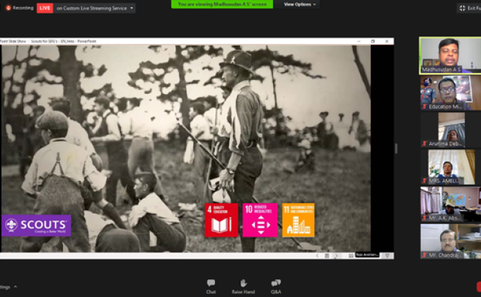Select Mr. Chandra participant video tile
The height and width of the screenshot is (297, 481).
pyautogui.click(x=450, y=240)
